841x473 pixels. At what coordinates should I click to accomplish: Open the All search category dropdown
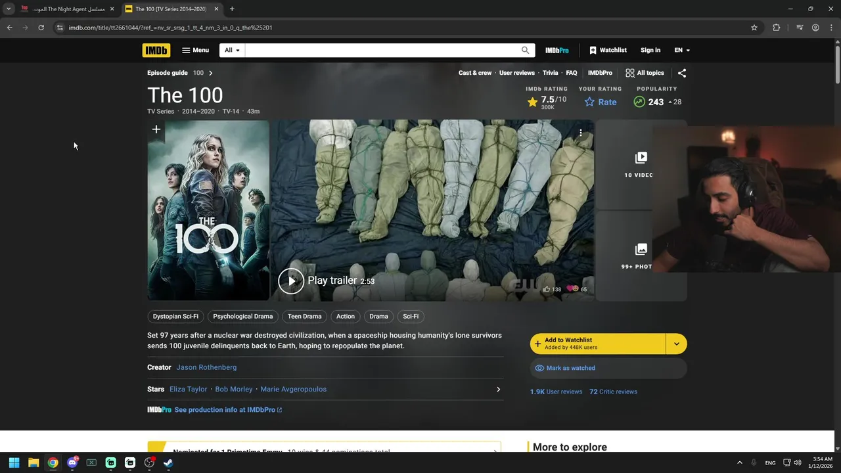pos(232,50)
